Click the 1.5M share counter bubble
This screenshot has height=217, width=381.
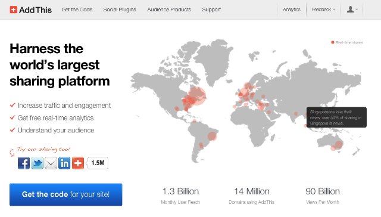click(98, 163)
